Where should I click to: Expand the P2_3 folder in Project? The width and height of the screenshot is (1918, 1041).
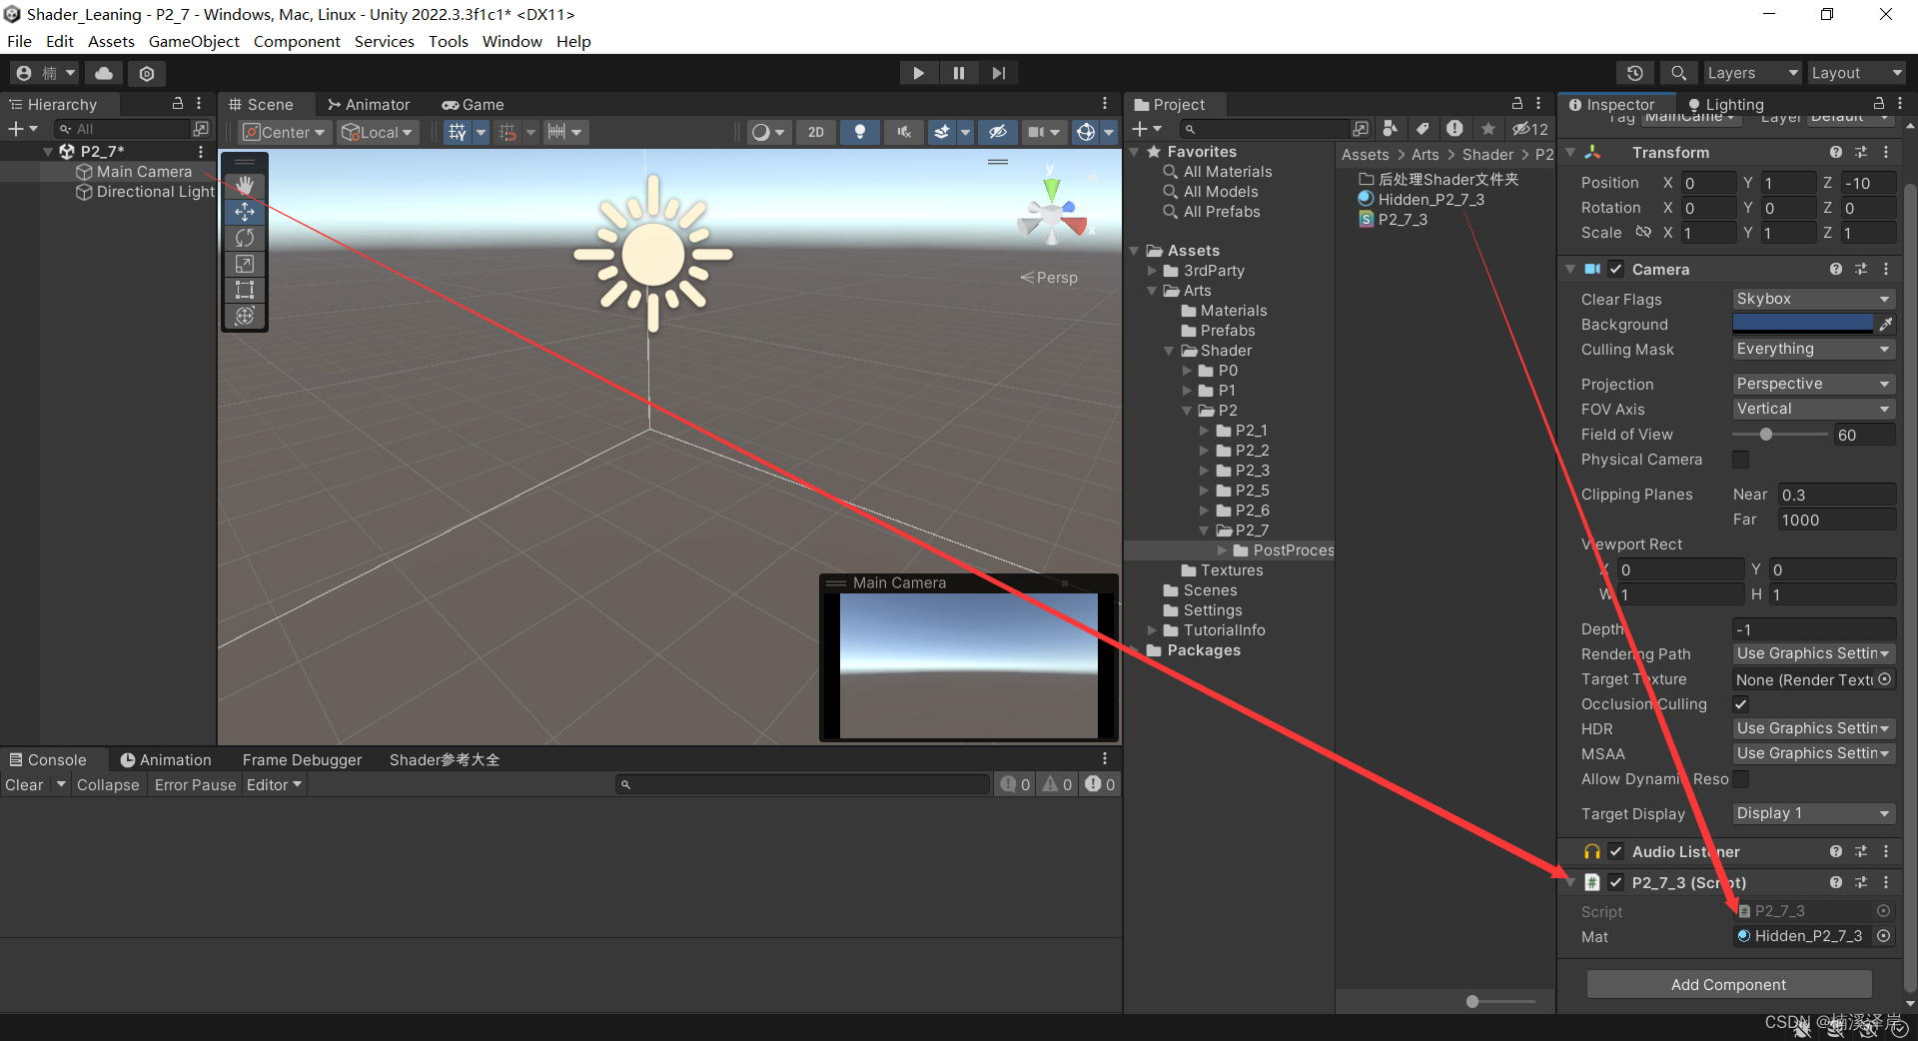(1204, 471)
